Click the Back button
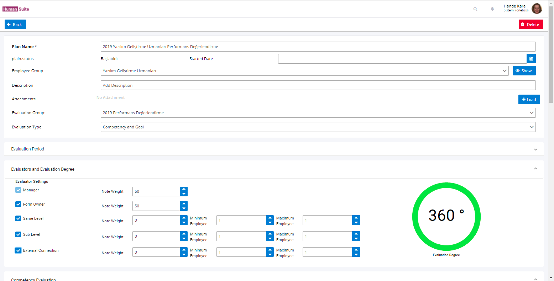This screenshot has width=554, height=281. [15, 25]
